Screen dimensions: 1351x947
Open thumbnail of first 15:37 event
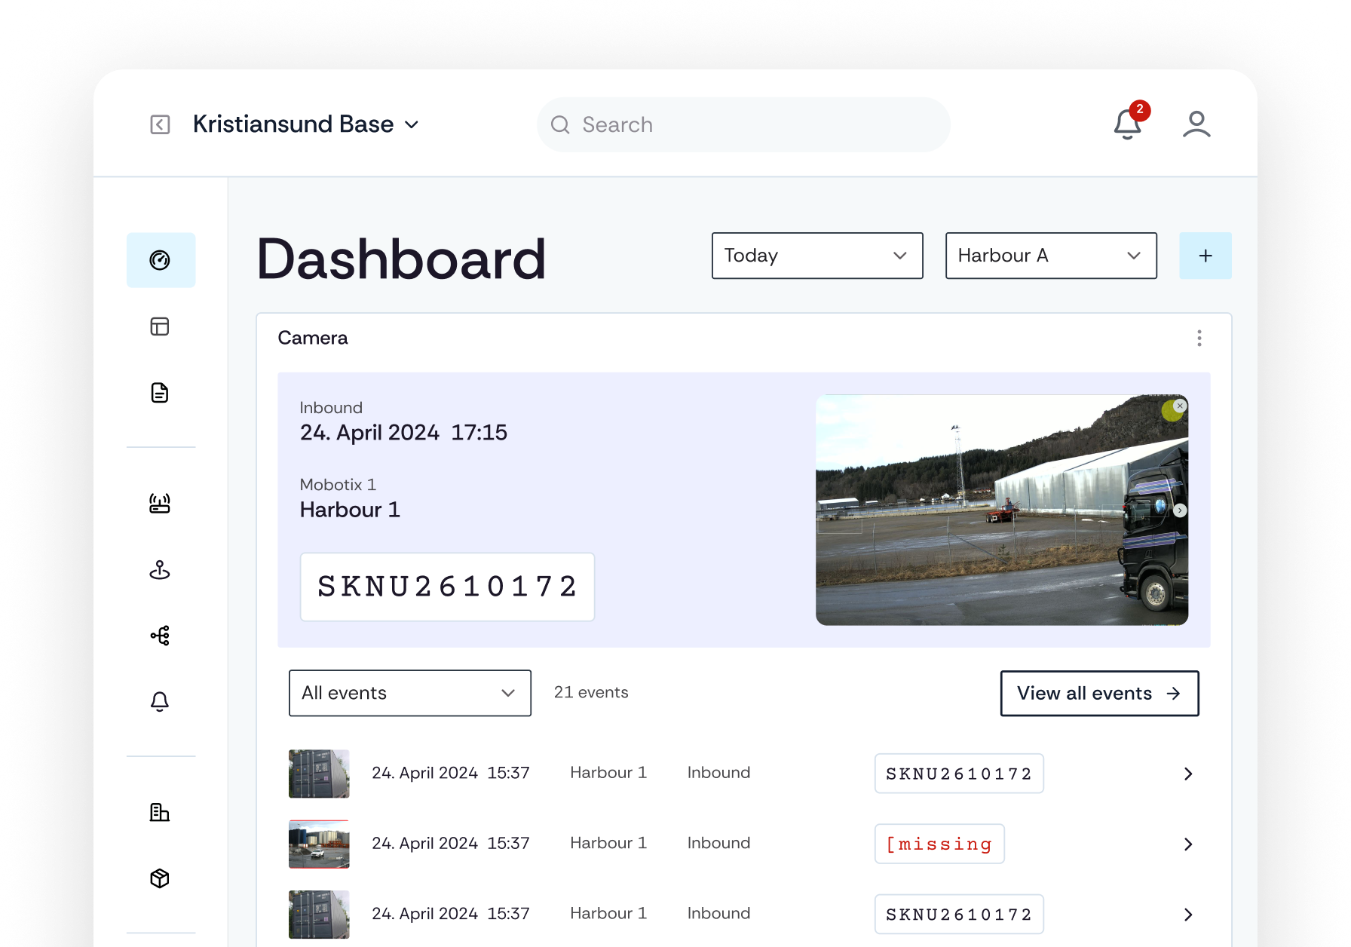pyautogui.click(x=319, y=774)
